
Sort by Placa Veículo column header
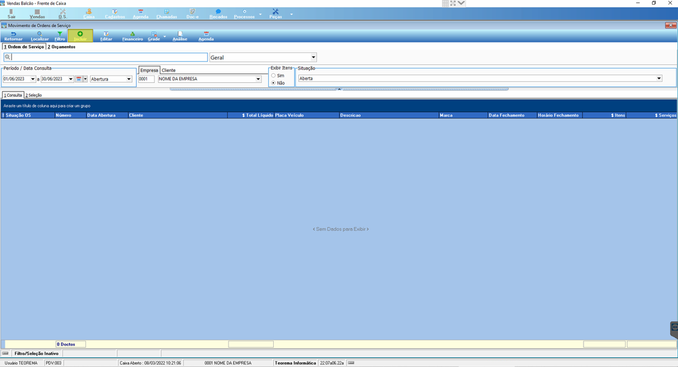pos(307,115)
